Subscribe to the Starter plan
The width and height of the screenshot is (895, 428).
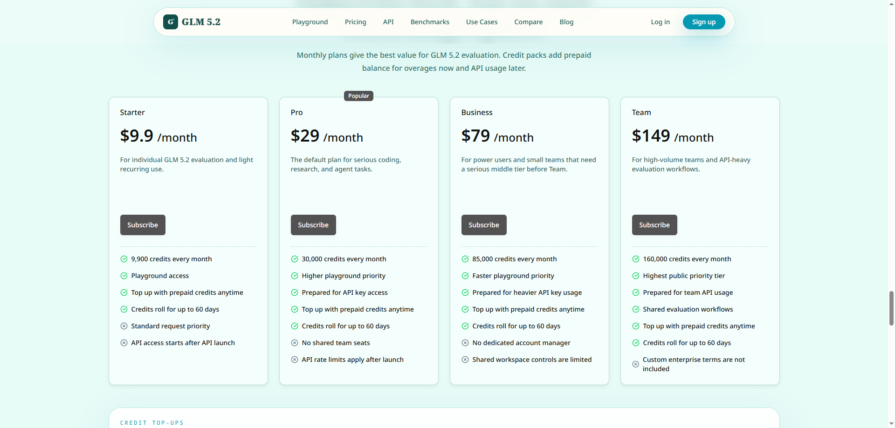pos(143,225)
